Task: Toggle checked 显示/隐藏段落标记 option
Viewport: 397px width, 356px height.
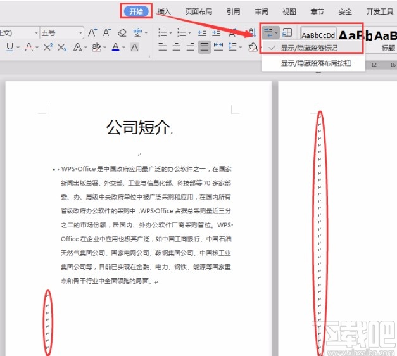Action: tap(313, 48)
